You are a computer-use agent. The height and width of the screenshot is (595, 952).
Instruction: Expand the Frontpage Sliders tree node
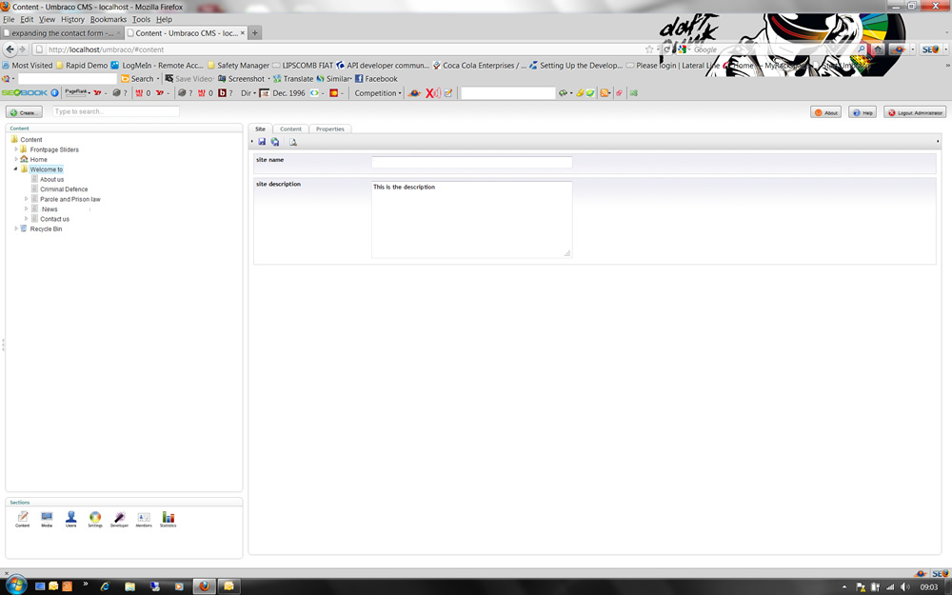(16, 149)
